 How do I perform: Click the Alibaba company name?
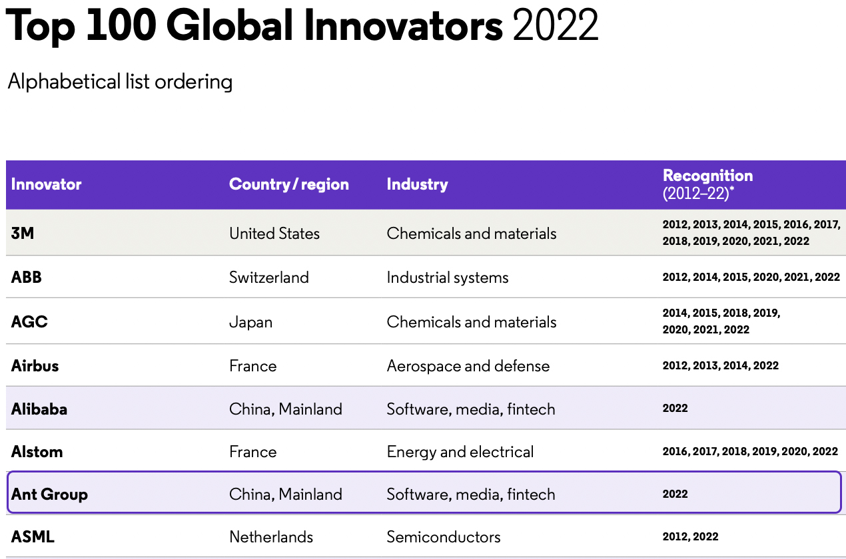(x=39, y=409)
